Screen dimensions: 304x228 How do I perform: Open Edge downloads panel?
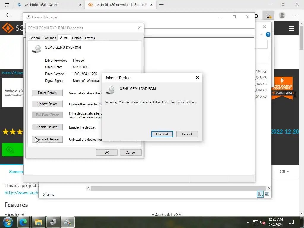pos(268,15)
